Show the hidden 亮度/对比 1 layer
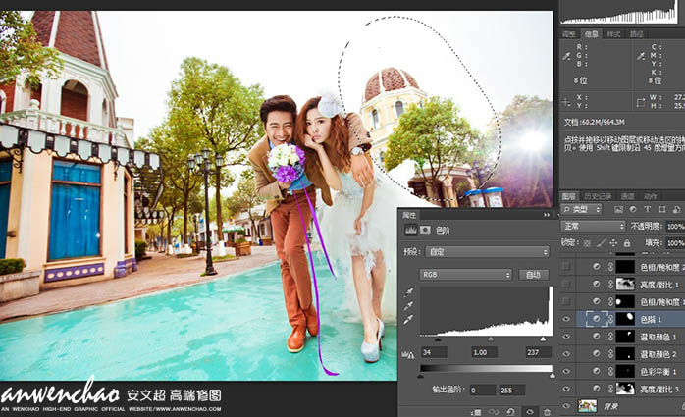 566,284
